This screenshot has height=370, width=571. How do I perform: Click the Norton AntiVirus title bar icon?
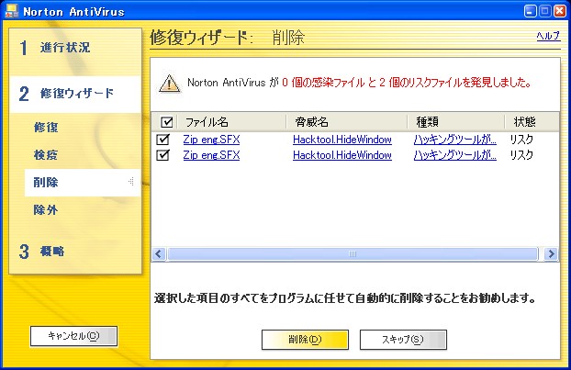[11, 11]
